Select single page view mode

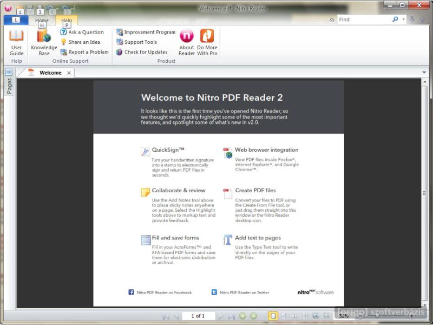[x=273, y=316]
